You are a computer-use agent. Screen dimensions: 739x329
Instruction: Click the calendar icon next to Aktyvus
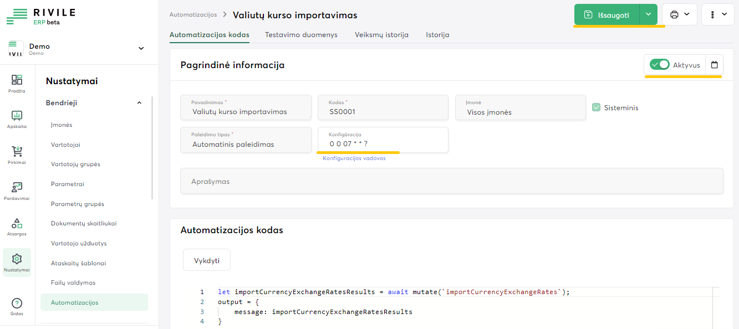(714, 65)
